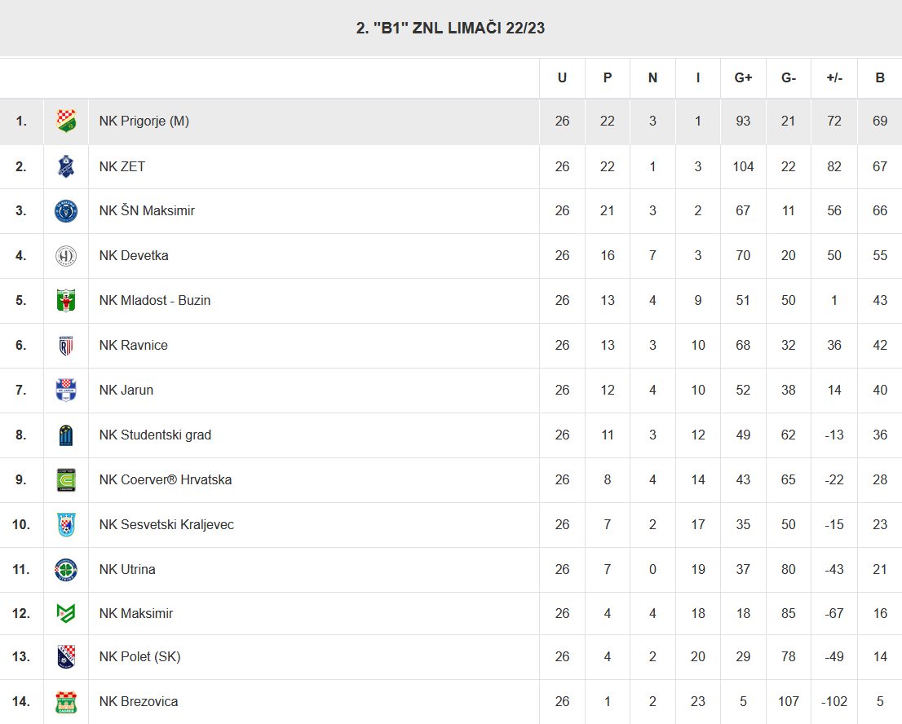Open the NK Ravnice club badge
The height and width of the screenshot is (724, 902).
pos(66,345)
